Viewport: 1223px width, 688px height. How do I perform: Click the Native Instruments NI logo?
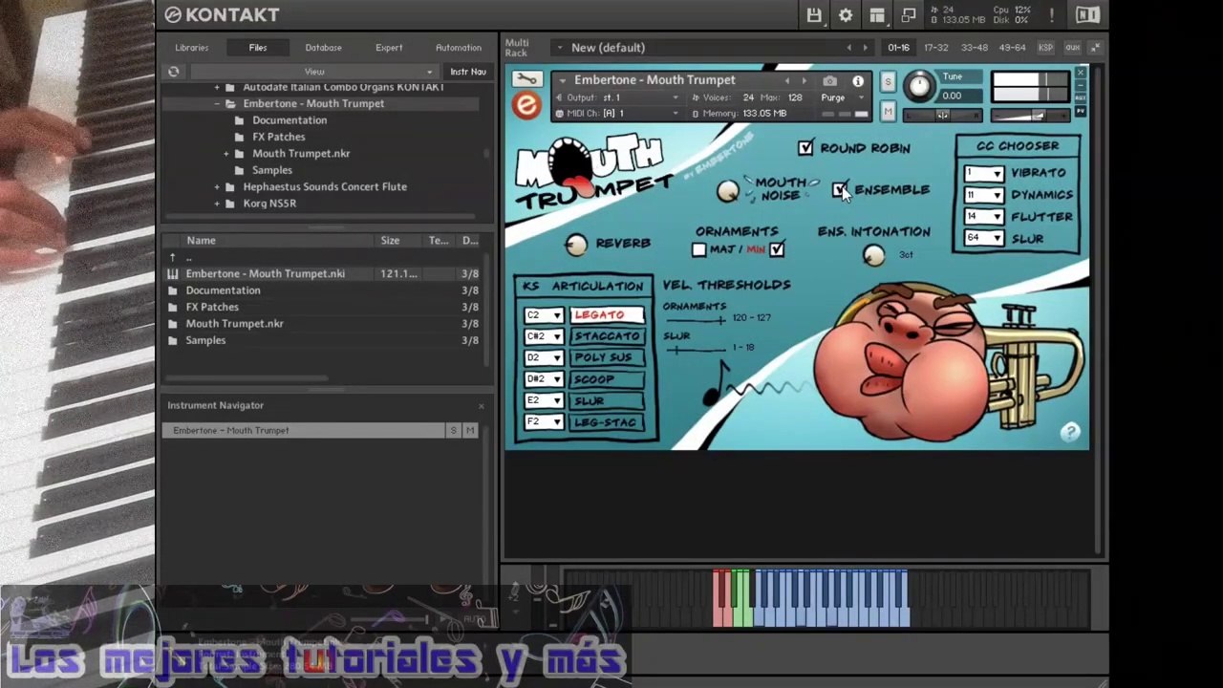coord(1087,15)
